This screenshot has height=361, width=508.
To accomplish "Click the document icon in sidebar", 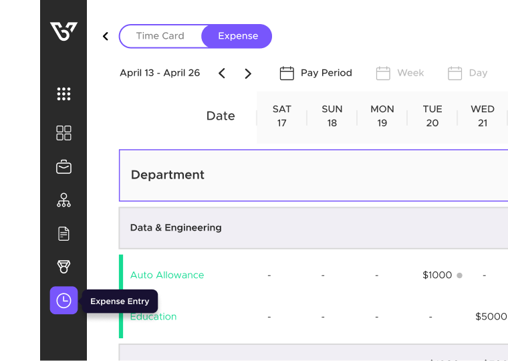I will click(63, 234).
